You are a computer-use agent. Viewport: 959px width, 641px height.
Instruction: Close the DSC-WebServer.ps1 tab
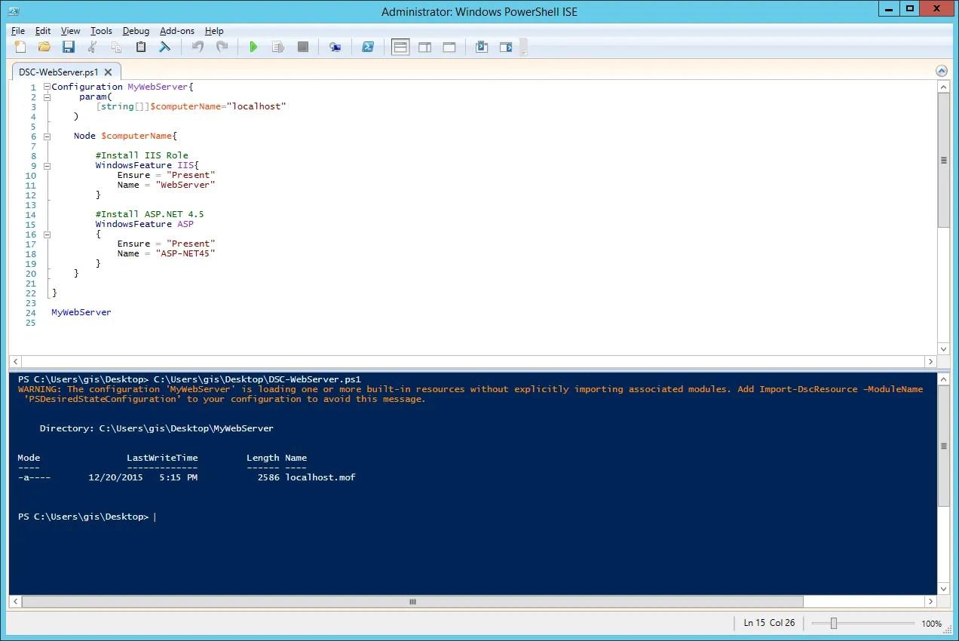[x=108, y=71]
